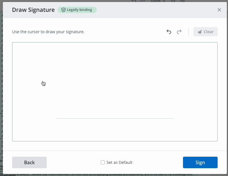
Task: Click on the signature baseline
Action: click(115, 118)
